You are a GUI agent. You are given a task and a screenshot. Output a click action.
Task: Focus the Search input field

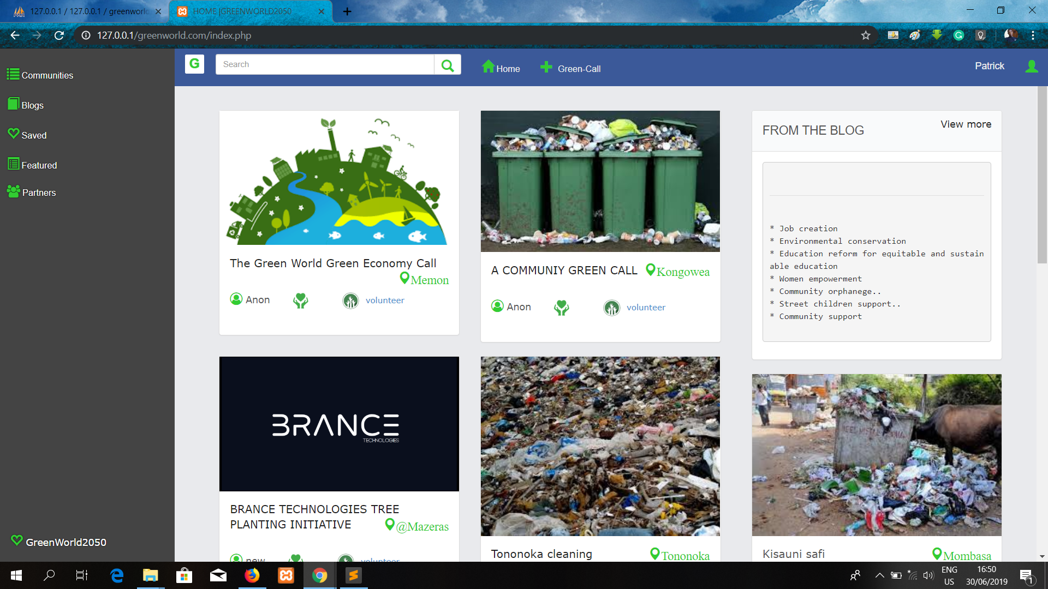pos(325,64)
